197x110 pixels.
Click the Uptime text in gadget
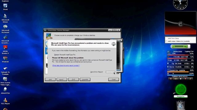(x=179, y=76)
